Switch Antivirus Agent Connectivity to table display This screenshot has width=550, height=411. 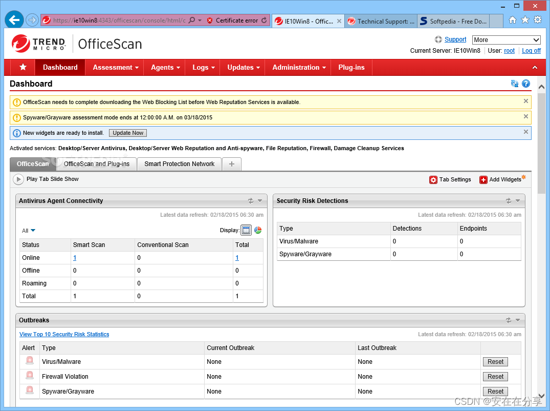tap(246, 230)
